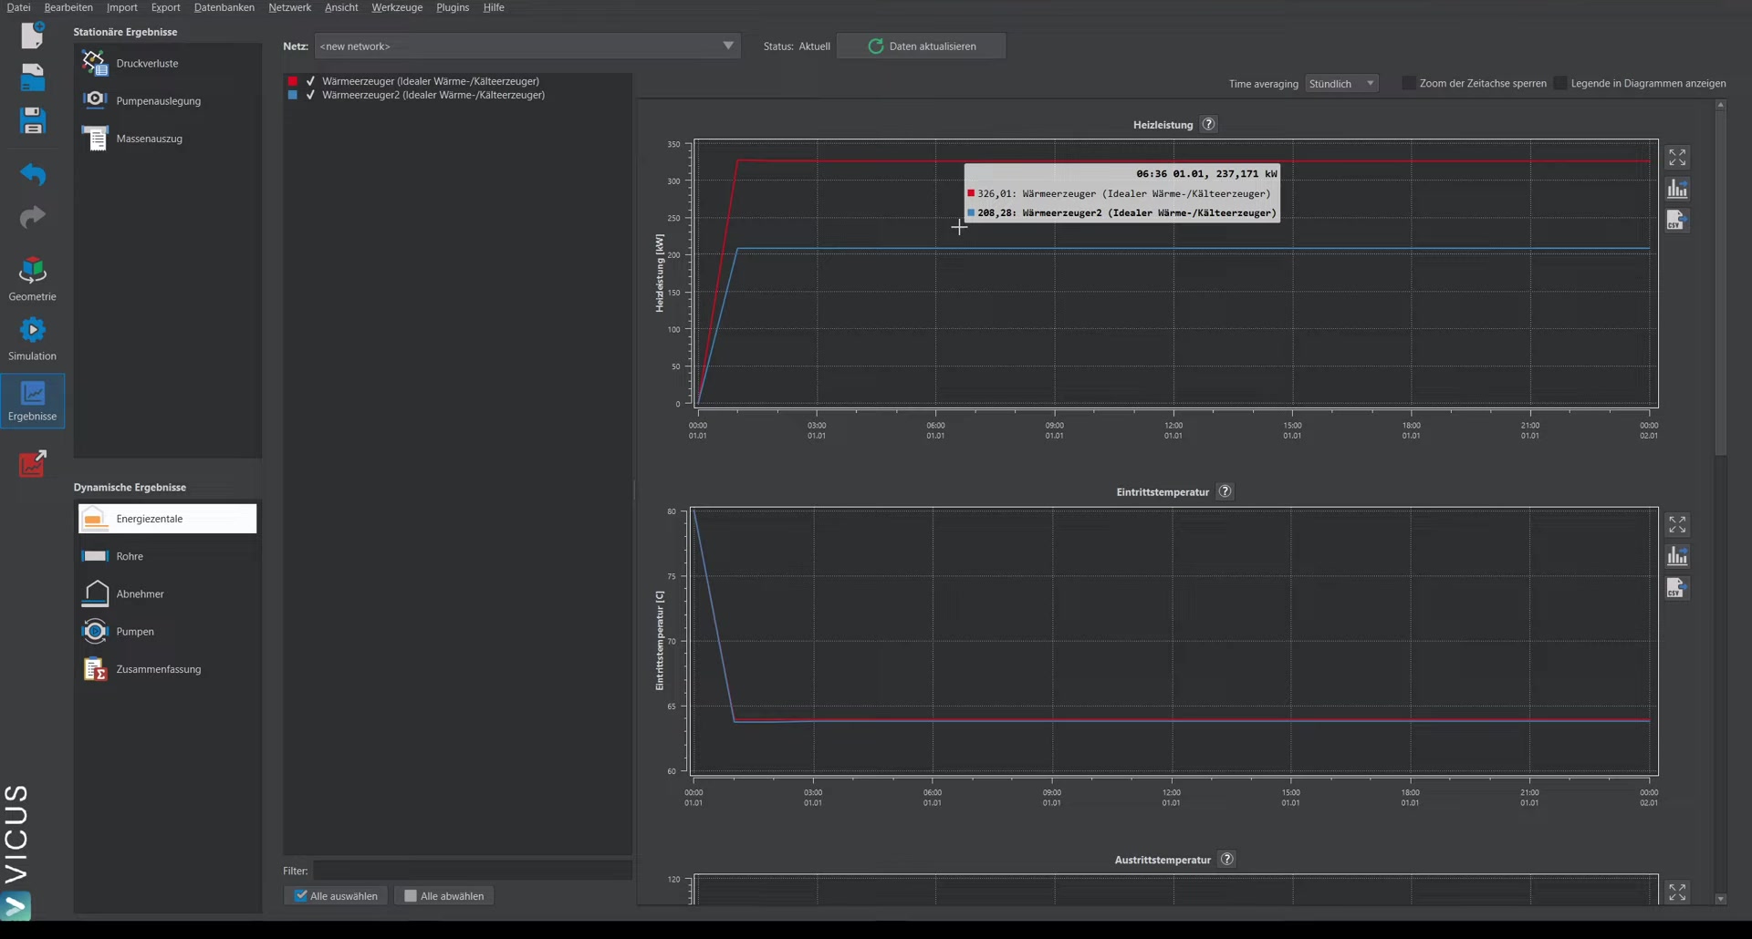This screenshot has width=1752, height=939.
Task: Open Heizleistung bar chart statistics icon
Action: point(1677,189)
